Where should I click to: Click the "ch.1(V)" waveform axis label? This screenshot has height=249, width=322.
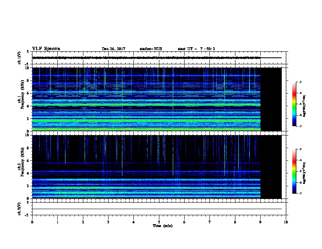(x=19, y=58)
